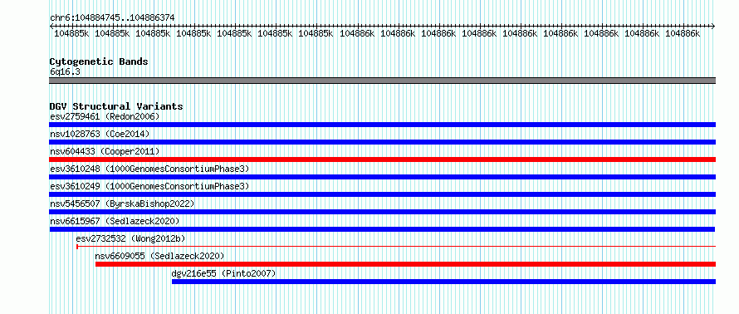Click the left arrowhead of the coordinate ruler

[x=51, y=27]
